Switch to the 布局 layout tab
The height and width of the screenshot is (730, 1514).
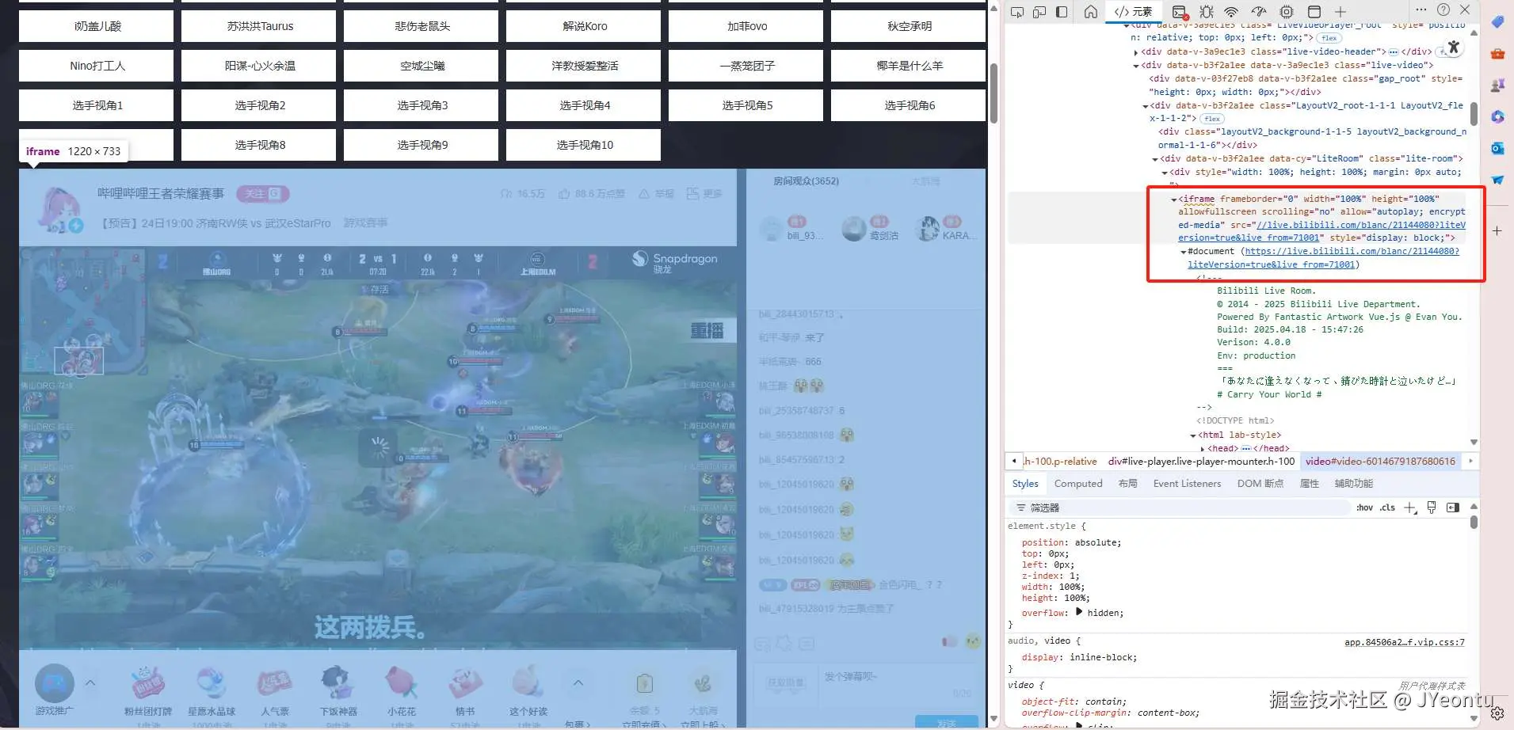point(1128,484)
